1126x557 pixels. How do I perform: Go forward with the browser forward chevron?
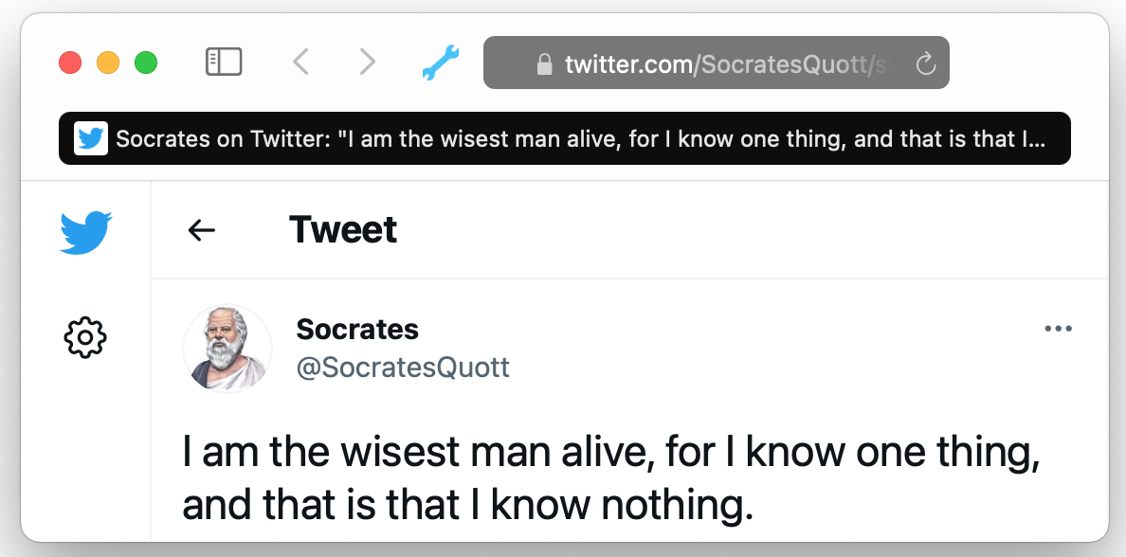[x=367, y=63]
